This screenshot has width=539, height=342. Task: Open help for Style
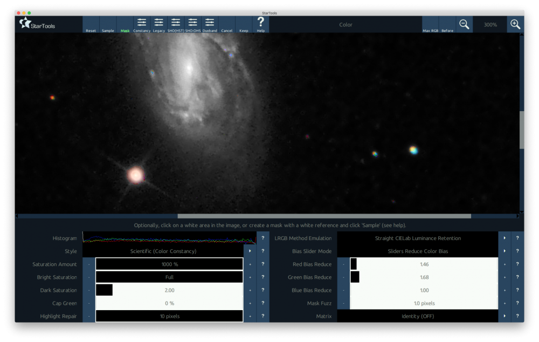(x=263, y=251)
